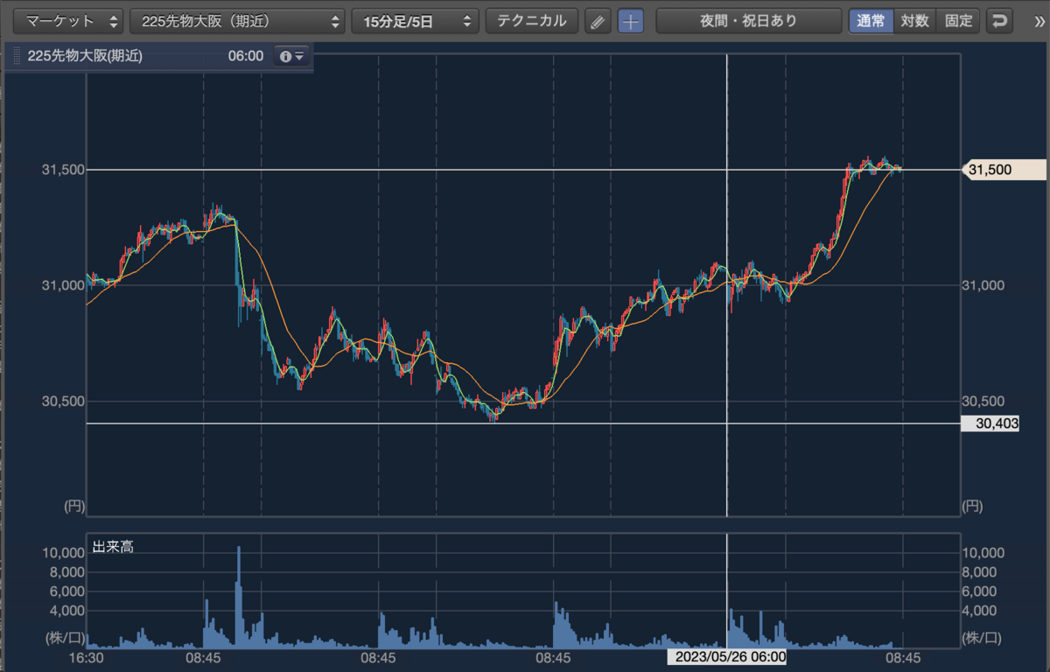The image size is (1050, 672).
Task: Select the 固定 scale mode
Action: click(958, 21)
